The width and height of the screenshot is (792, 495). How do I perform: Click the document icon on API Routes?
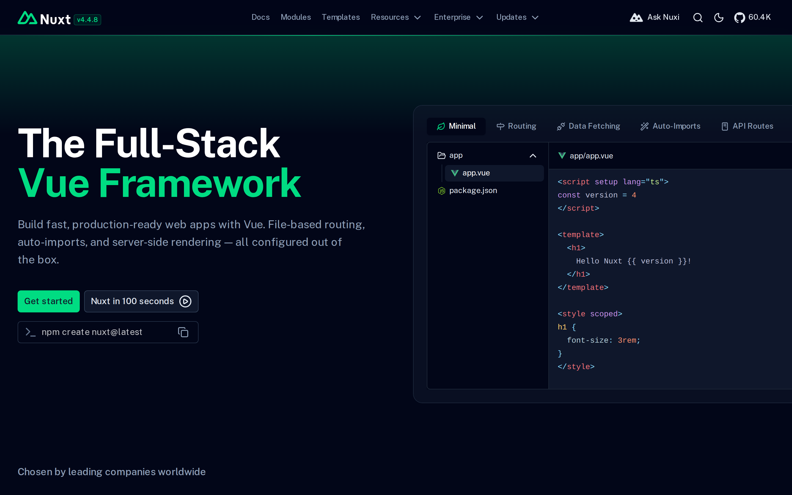point(725,127)
